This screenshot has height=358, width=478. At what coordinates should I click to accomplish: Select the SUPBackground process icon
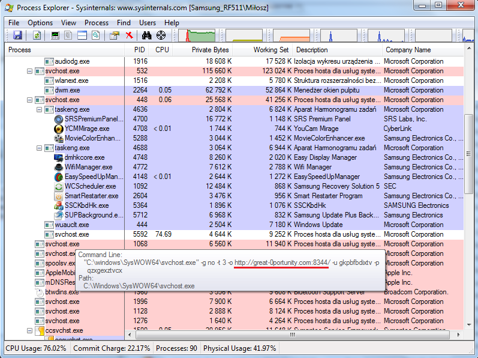pyautogui.click(x=59, y=215)
